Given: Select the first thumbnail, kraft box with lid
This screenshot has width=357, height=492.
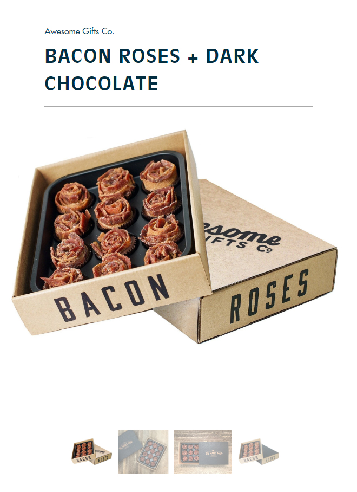Looking at the screenshot, I should (x=91, y=451).
